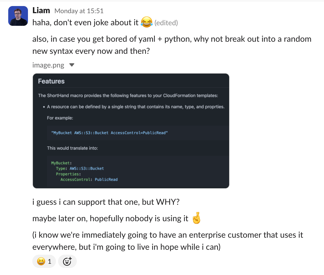
Task: Open the Monday at 15:51 timestamp link
Action: pyautogui.click(x=79, y=11)
